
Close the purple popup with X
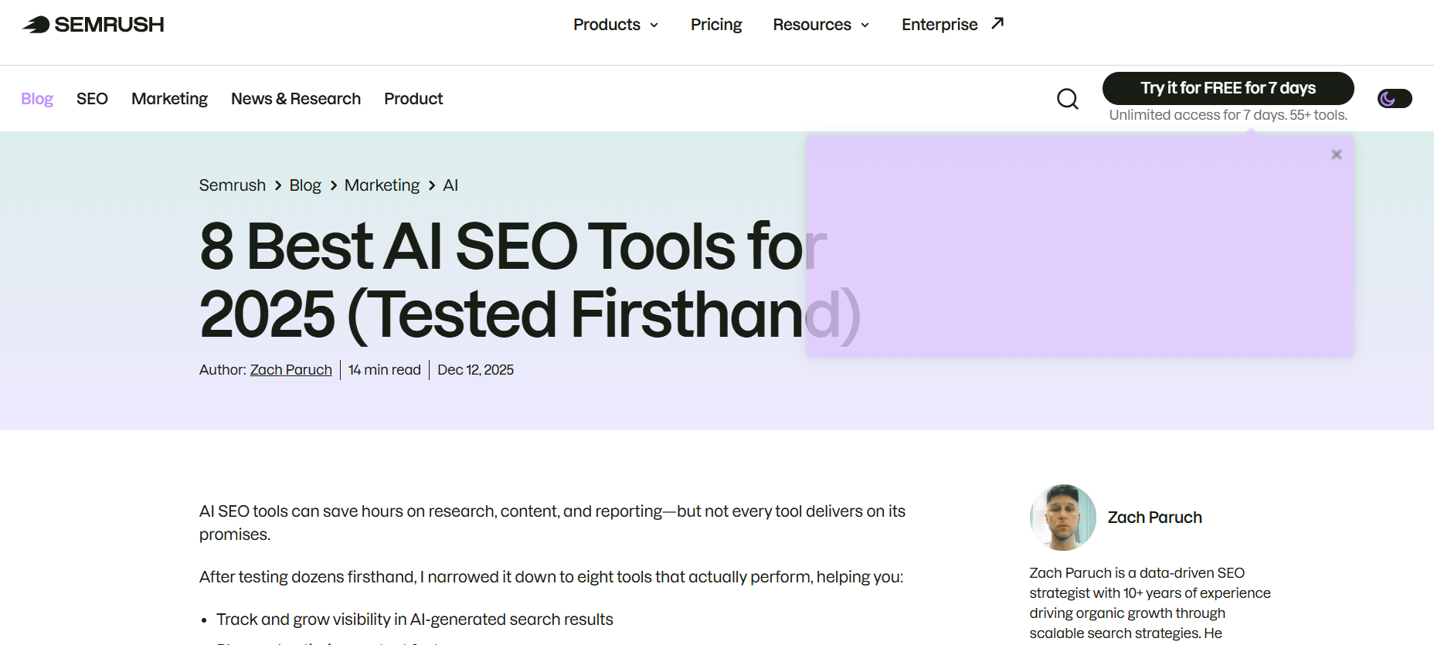pyautogui.click(x=1336, y=154)
